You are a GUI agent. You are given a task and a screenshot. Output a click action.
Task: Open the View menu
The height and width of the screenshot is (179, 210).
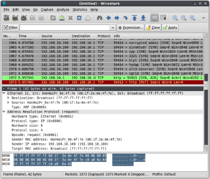pyautogui.click(x=26, y=10)
